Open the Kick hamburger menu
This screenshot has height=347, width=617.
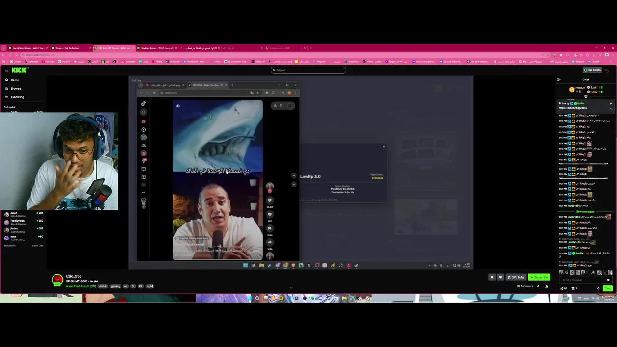click(6, 70)
